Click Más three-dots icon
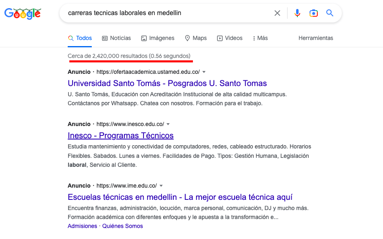 tap(254, 38)
